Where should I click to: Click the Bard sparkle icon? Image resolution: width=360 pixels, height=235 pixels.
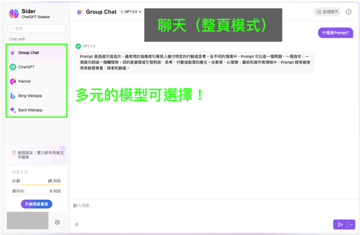(x=13, y=110)
